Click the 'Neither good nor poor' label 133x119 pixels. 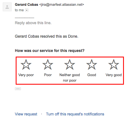[70, 78]
